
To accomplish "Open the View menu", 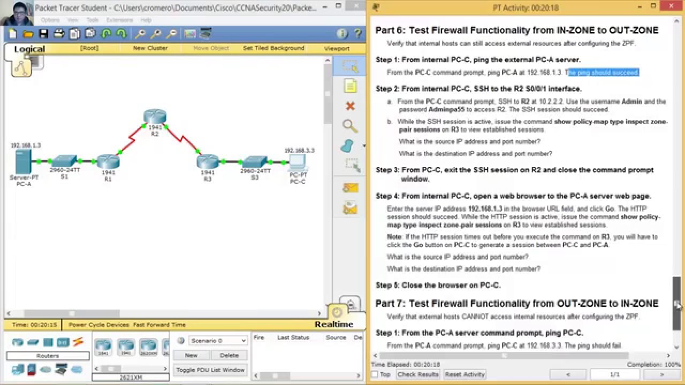I will [73, 20].
